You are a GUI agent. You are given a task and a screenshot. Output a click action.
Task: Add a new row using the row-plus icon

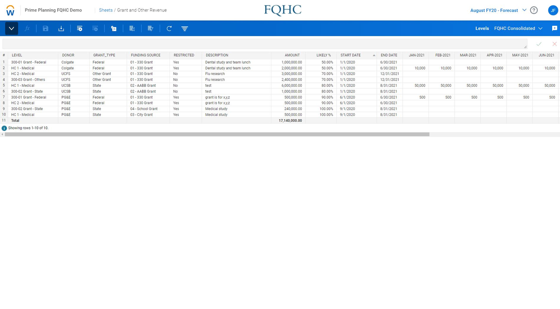(79, 28)
